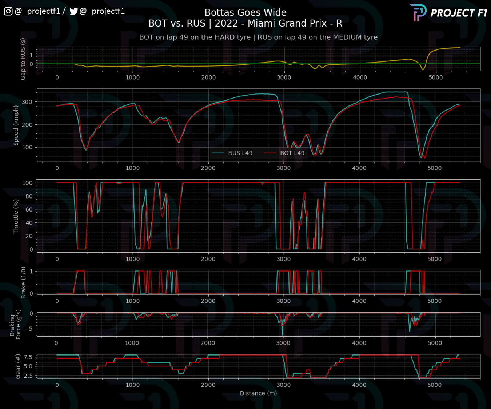The width and height of the screenshot is (491, 409).
Task: Open the Instagram handle @_projectf1 link
Action: click(x=37, y=11)
